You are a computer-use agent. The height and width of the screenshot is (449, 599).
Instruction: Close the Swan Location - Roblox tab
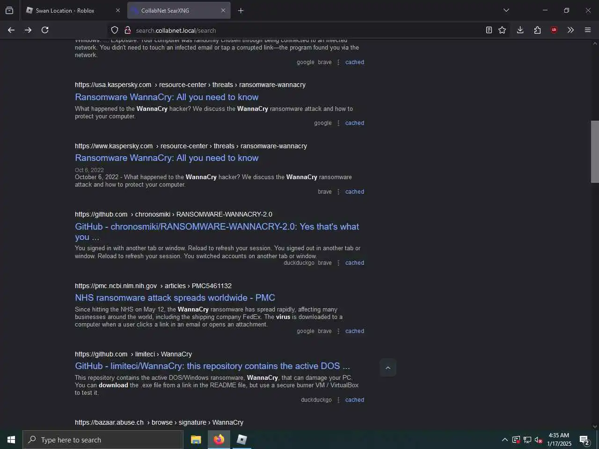pos(117,10)
